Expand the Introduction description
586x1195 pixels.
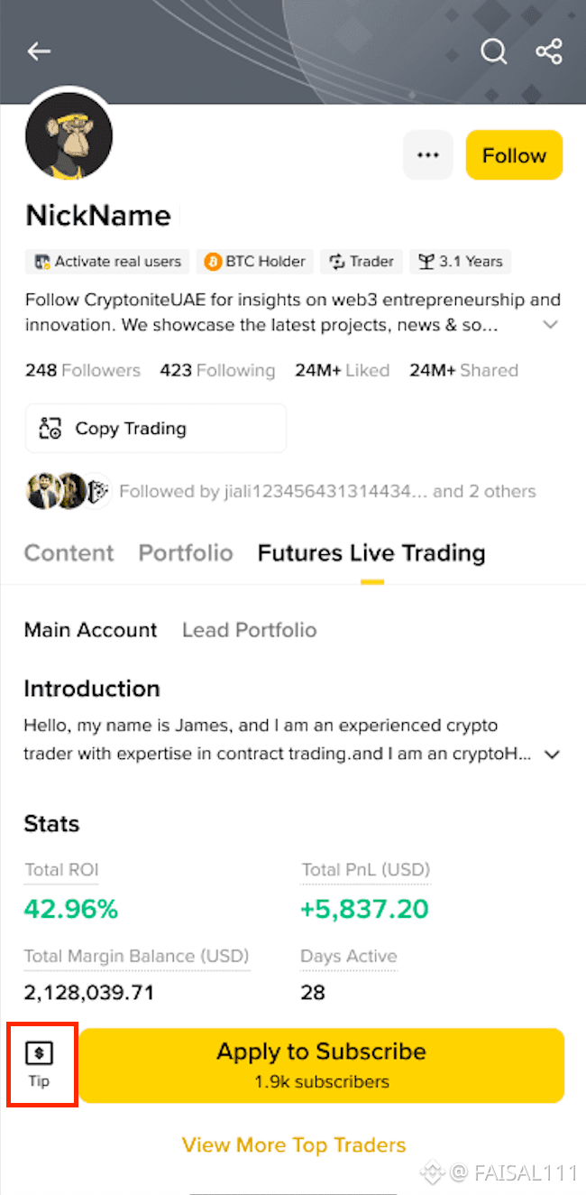point(554,755)
